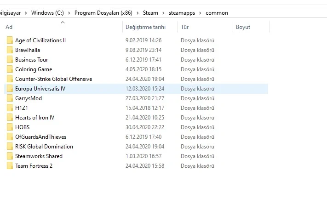Click the date 30.04.2020 22:22
Viewport: 327px width, 222px height.
pyautogui.click(x=145, y=127)
